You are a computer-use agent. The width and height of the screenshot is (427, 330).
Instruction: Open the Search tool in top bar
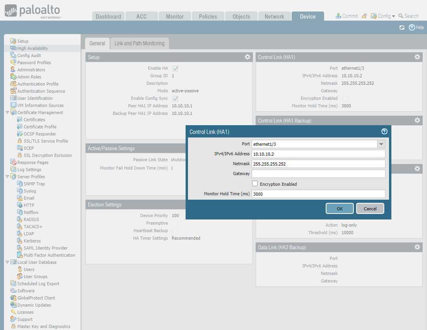pyautogui.click(x=408, y=16)
